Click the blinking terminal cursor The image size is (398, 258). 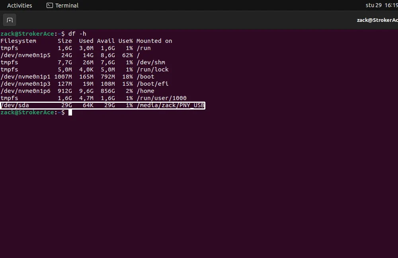[70, 112]
